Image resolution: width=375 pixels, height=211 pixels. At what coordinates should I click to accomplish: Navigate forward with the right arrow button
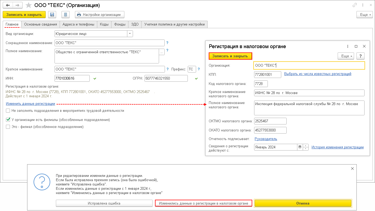tap(18, 5)
